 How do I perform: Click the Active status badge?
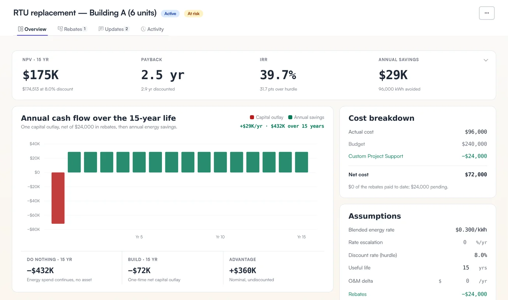click(x=170, y=14)
